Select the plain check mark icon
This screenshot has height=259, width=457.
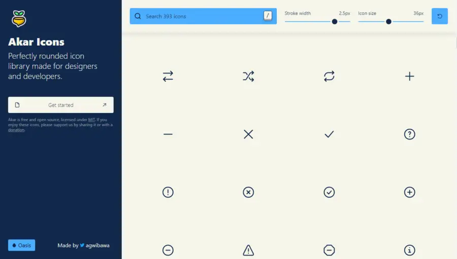(329, 134)
